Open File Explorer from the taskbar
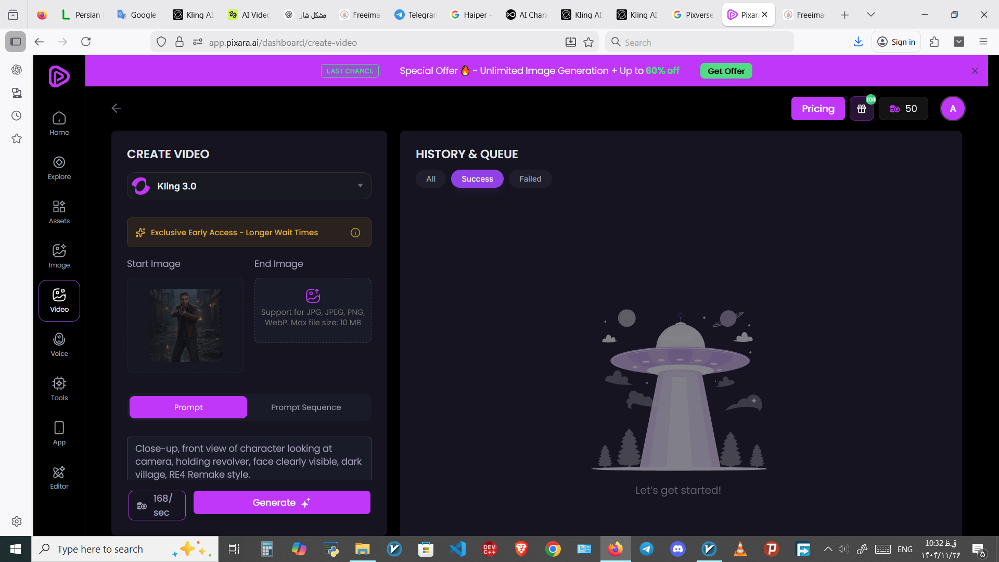Image resolution: width=999 pixels, height=562 pixels. pyautogui.click(x=362, y=549)
